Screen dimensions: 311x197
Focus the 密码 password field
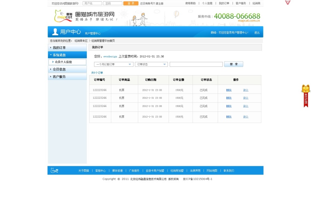[x=113, y=3]
